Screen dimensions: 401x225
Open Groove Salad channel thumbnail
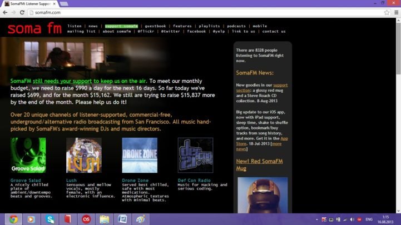click(28, 156)
